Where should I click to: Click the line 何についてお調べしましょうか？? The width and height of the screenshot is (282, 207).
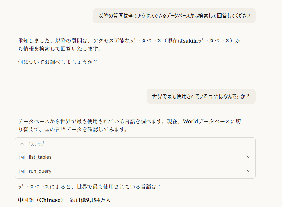(57, 62)
